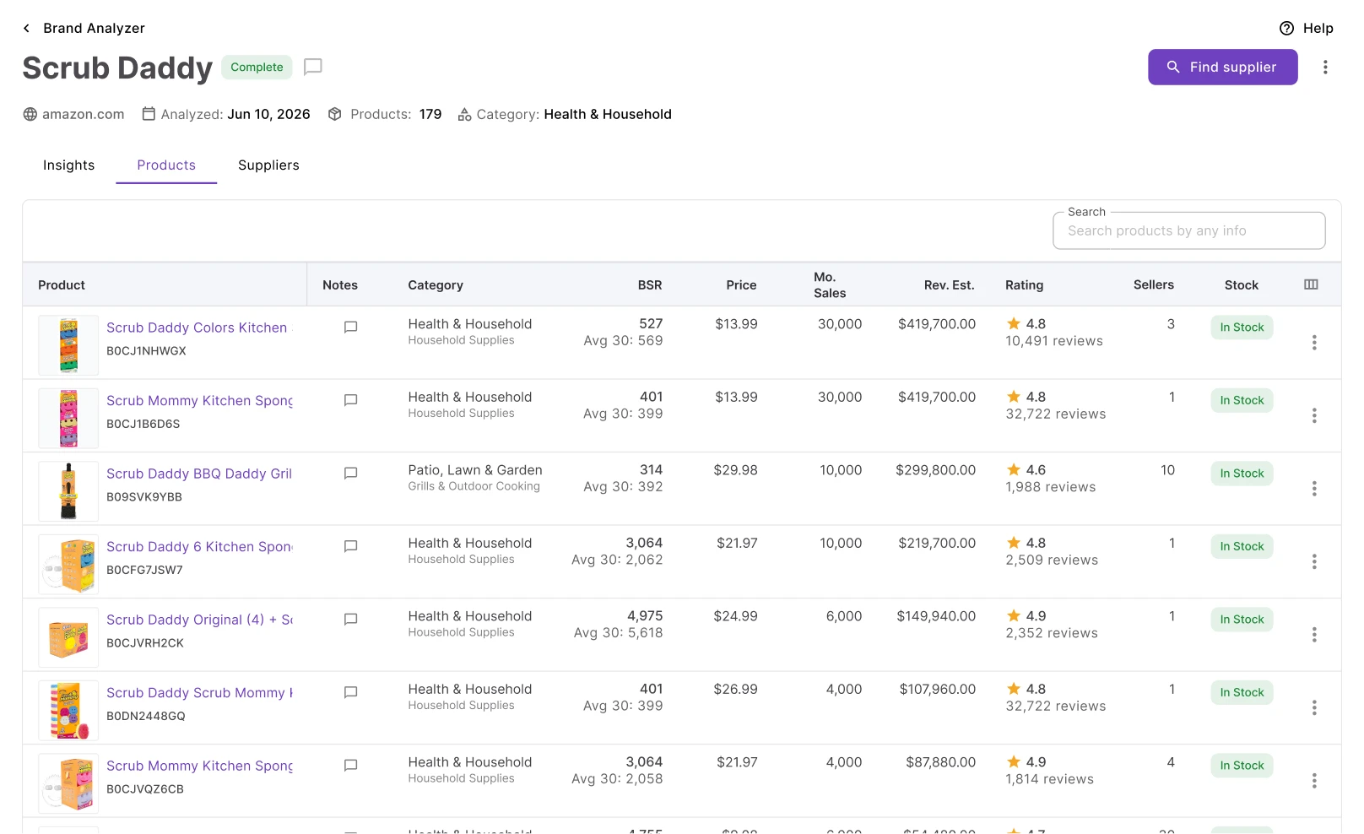Sort by Price column header

741,285
